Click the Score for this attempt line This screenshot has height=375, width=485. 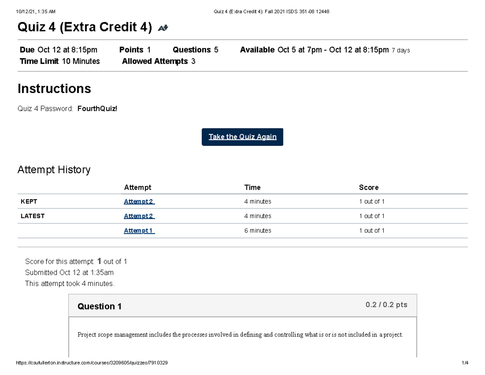click(x=76, y=261)
